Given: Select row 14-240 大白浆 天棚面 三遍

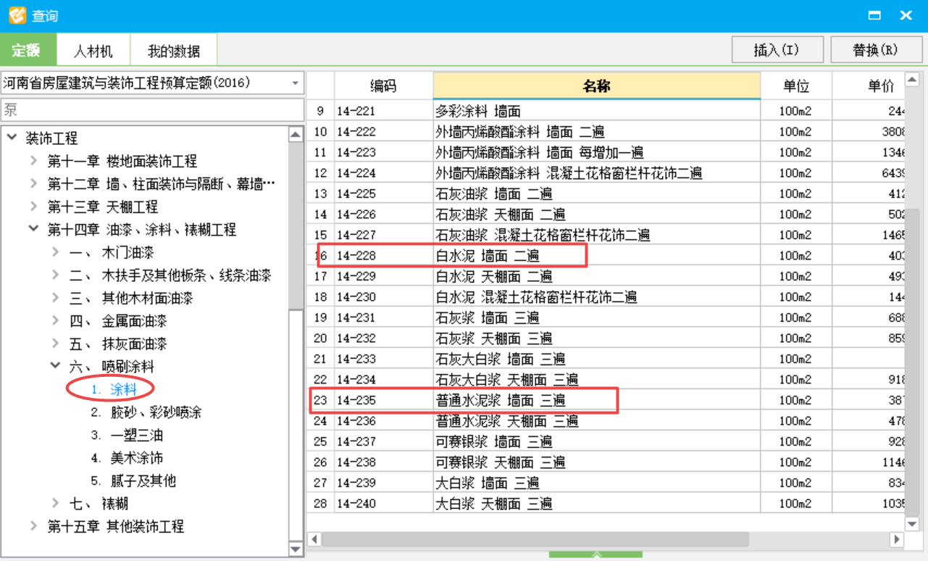Looking at the screenshot, I should (x=606, y=504).
